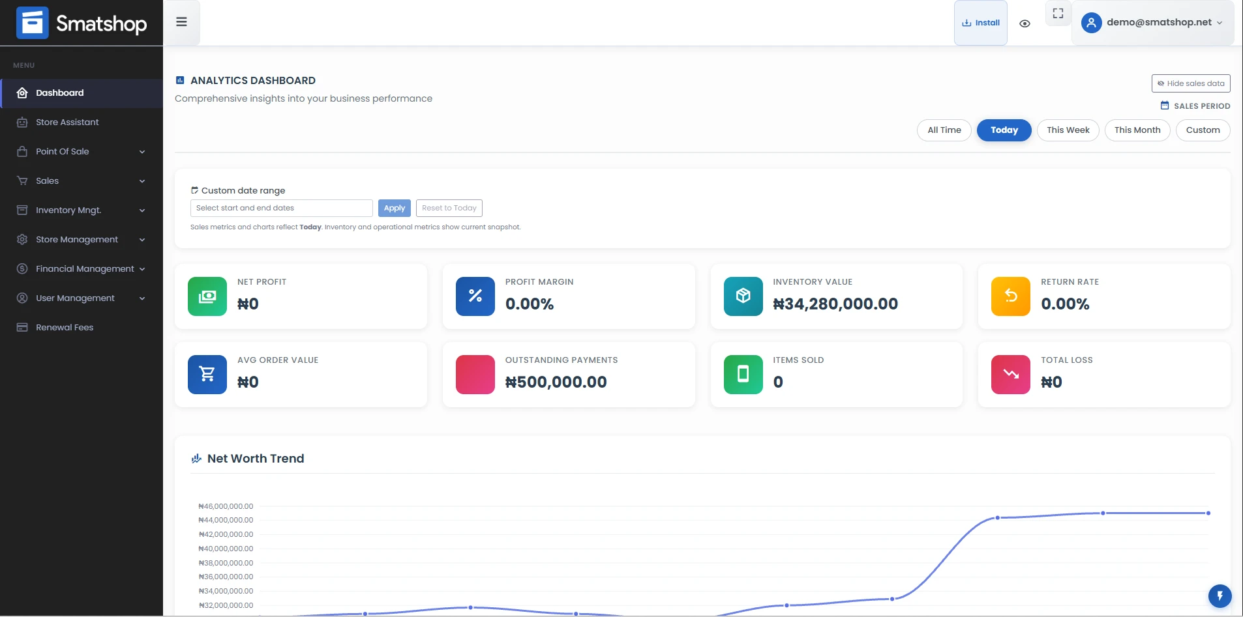
Task: Click the Smatshop logo icon
Action: pyautogui.click(x=33, y=23)
